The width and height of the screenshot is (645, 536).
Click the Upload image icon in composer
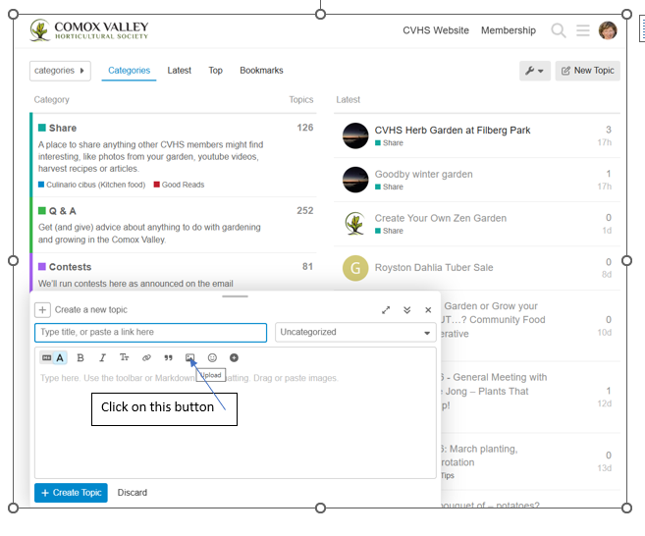click(190, 358)
